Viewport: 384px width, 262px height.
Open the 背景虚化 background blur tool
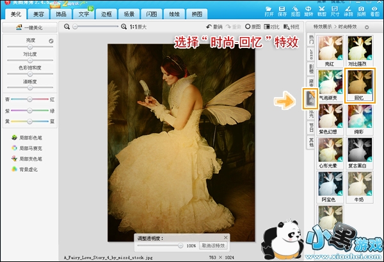coord(28,169)
